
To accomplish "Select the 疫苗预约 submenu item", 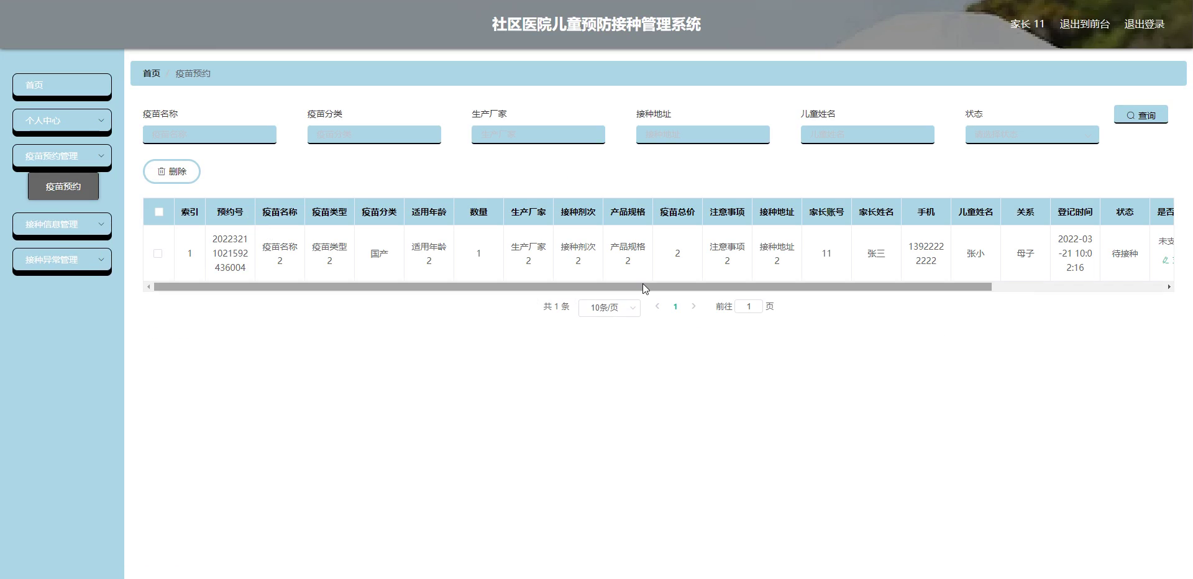I will click(63, 186).
